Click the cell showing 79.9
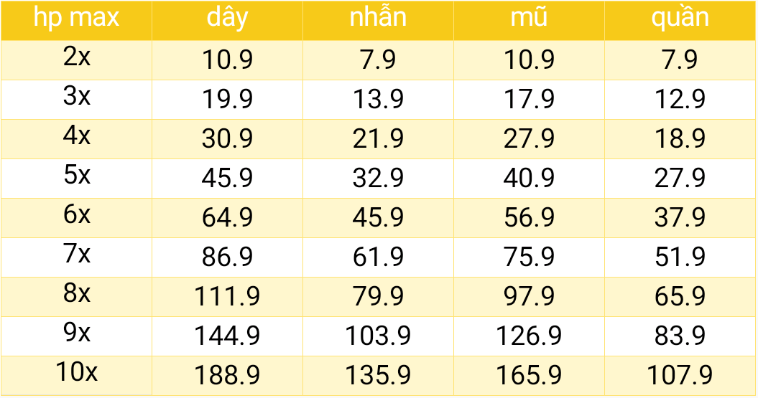This screenshot has height=398, width=758. [378, 297]
